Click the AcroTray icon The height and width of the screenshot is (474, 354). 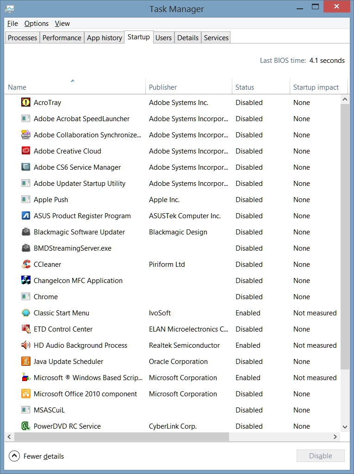[x=26, y=102]
